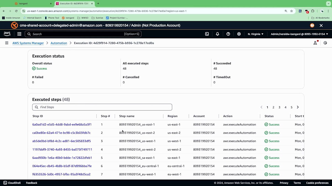Screen dimensions: 332x186
Task: Go to next page of executed steps
Action: click(x=298, y=107)
